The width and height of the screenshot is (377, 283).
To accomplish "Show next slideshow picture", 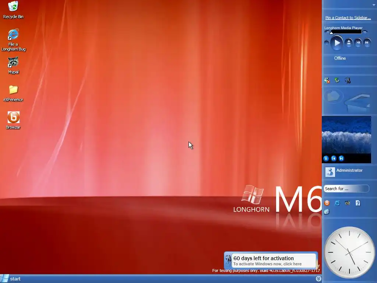I will click(x=341, y=158).
